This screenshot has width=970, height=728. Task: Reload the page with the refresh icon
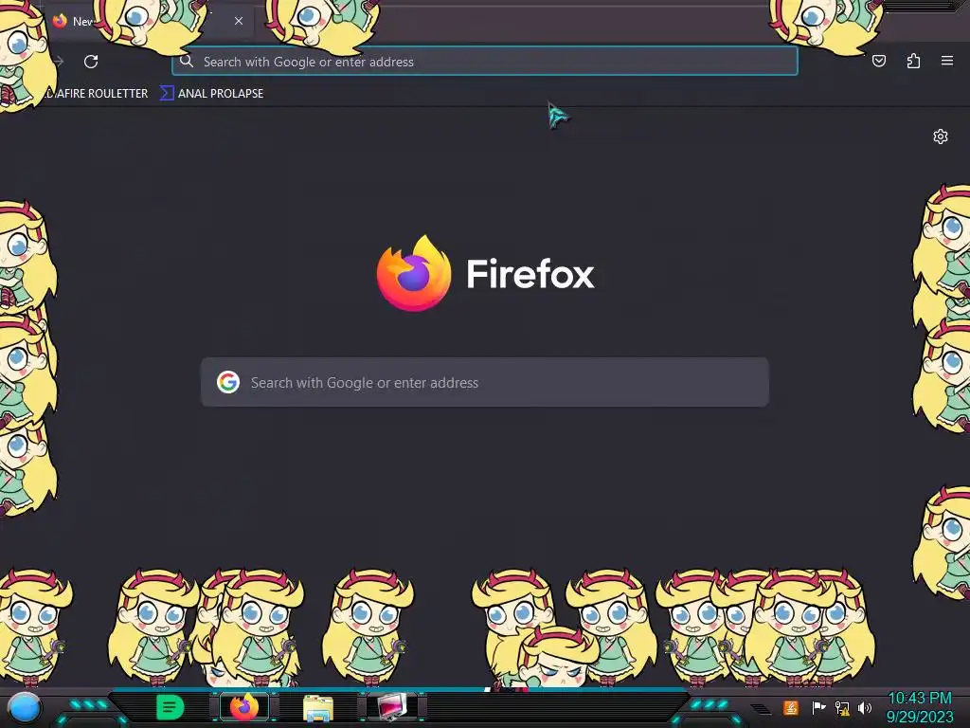pos(91,62)
